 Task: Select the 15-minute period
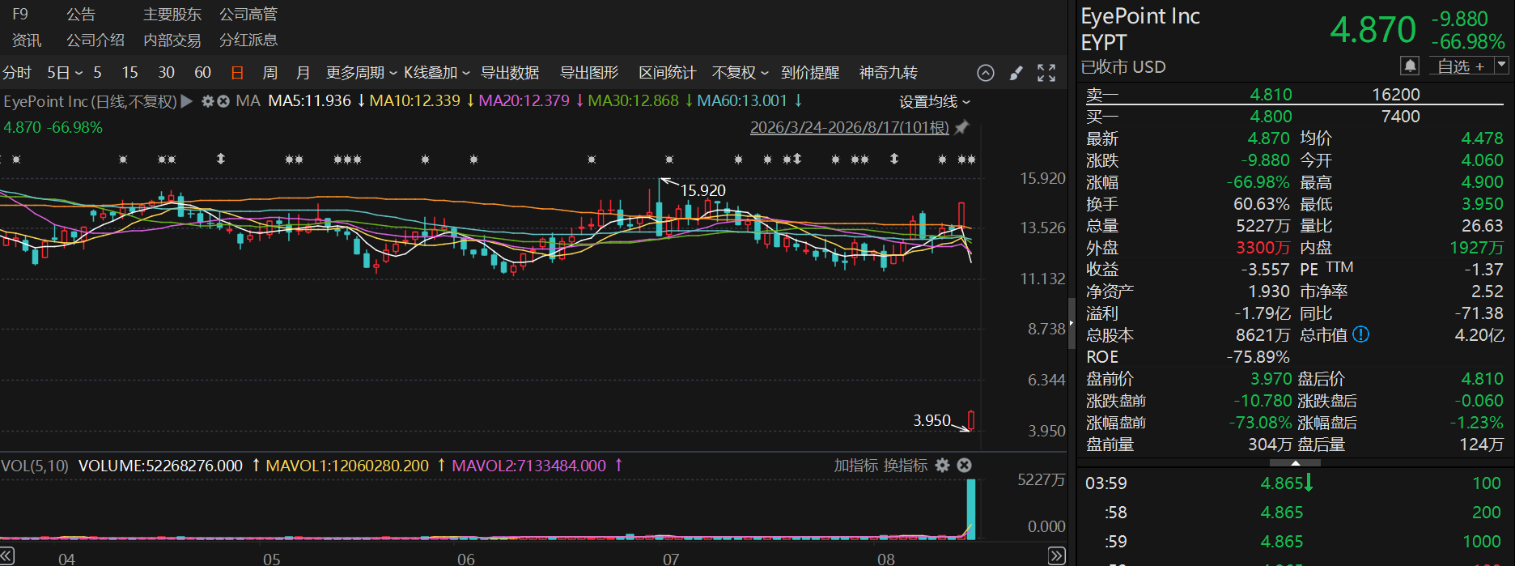[x=129, y=73]
